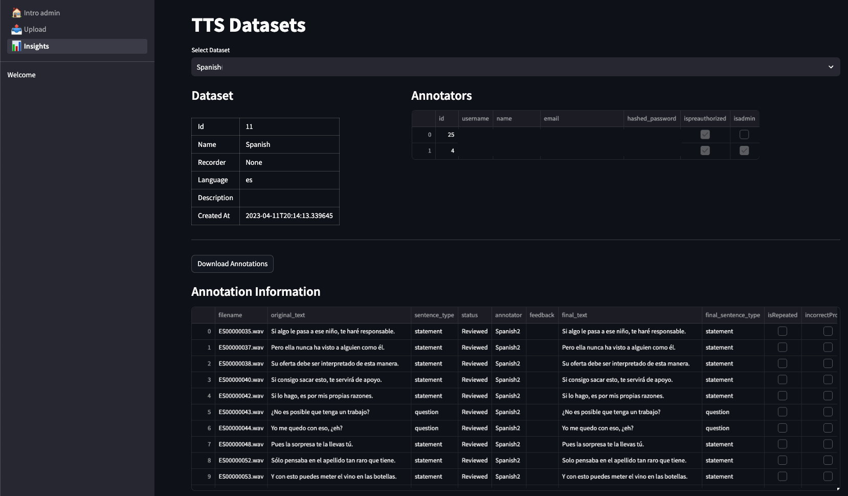Screen dimensions: 848x496
Task: Click the Intro admin house icon
Action: pos(16,13)
